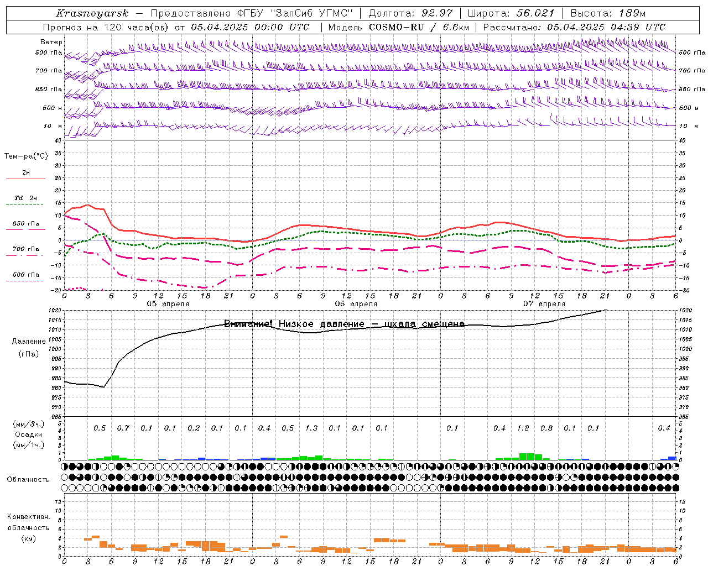Click the '05 апреля' date label
Image resolution: width=708 pixels, height=566 pixels.
pos(168,304)
